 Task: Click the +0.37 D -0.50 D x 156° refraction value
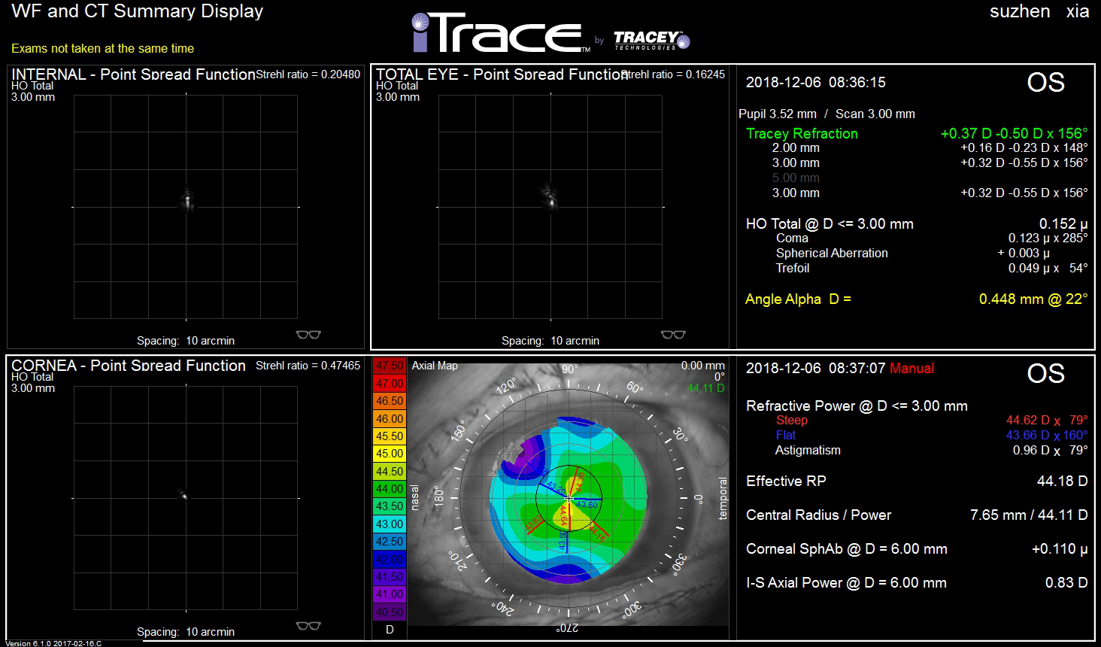[1015, 133]
